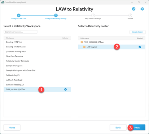The width and height of the screenshot is (149, 134).
Task: Click the TLM_20250915_DPTest folder icon
Action: [x=82, y=42]
